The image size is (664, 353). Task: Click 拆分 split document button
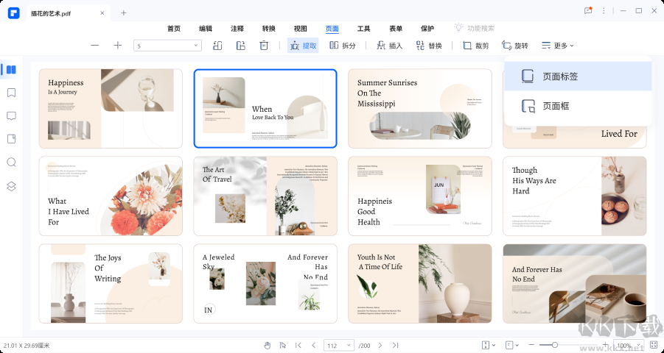coord(343,46)
